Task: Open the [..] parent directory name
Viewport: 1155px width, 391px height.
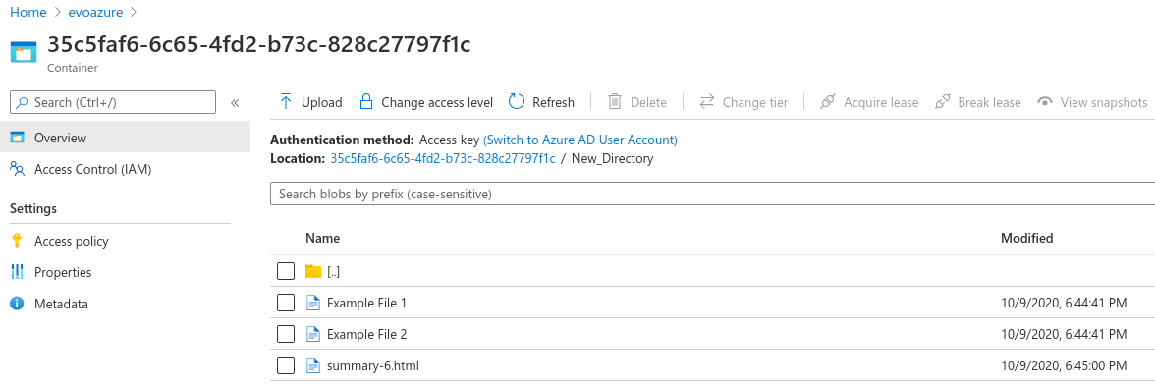Action: tap(333, 272)
